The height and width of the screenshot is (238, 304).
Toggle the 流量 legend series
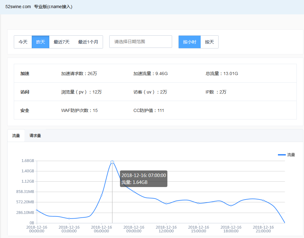pyautogui.click(x=286, y=155)
